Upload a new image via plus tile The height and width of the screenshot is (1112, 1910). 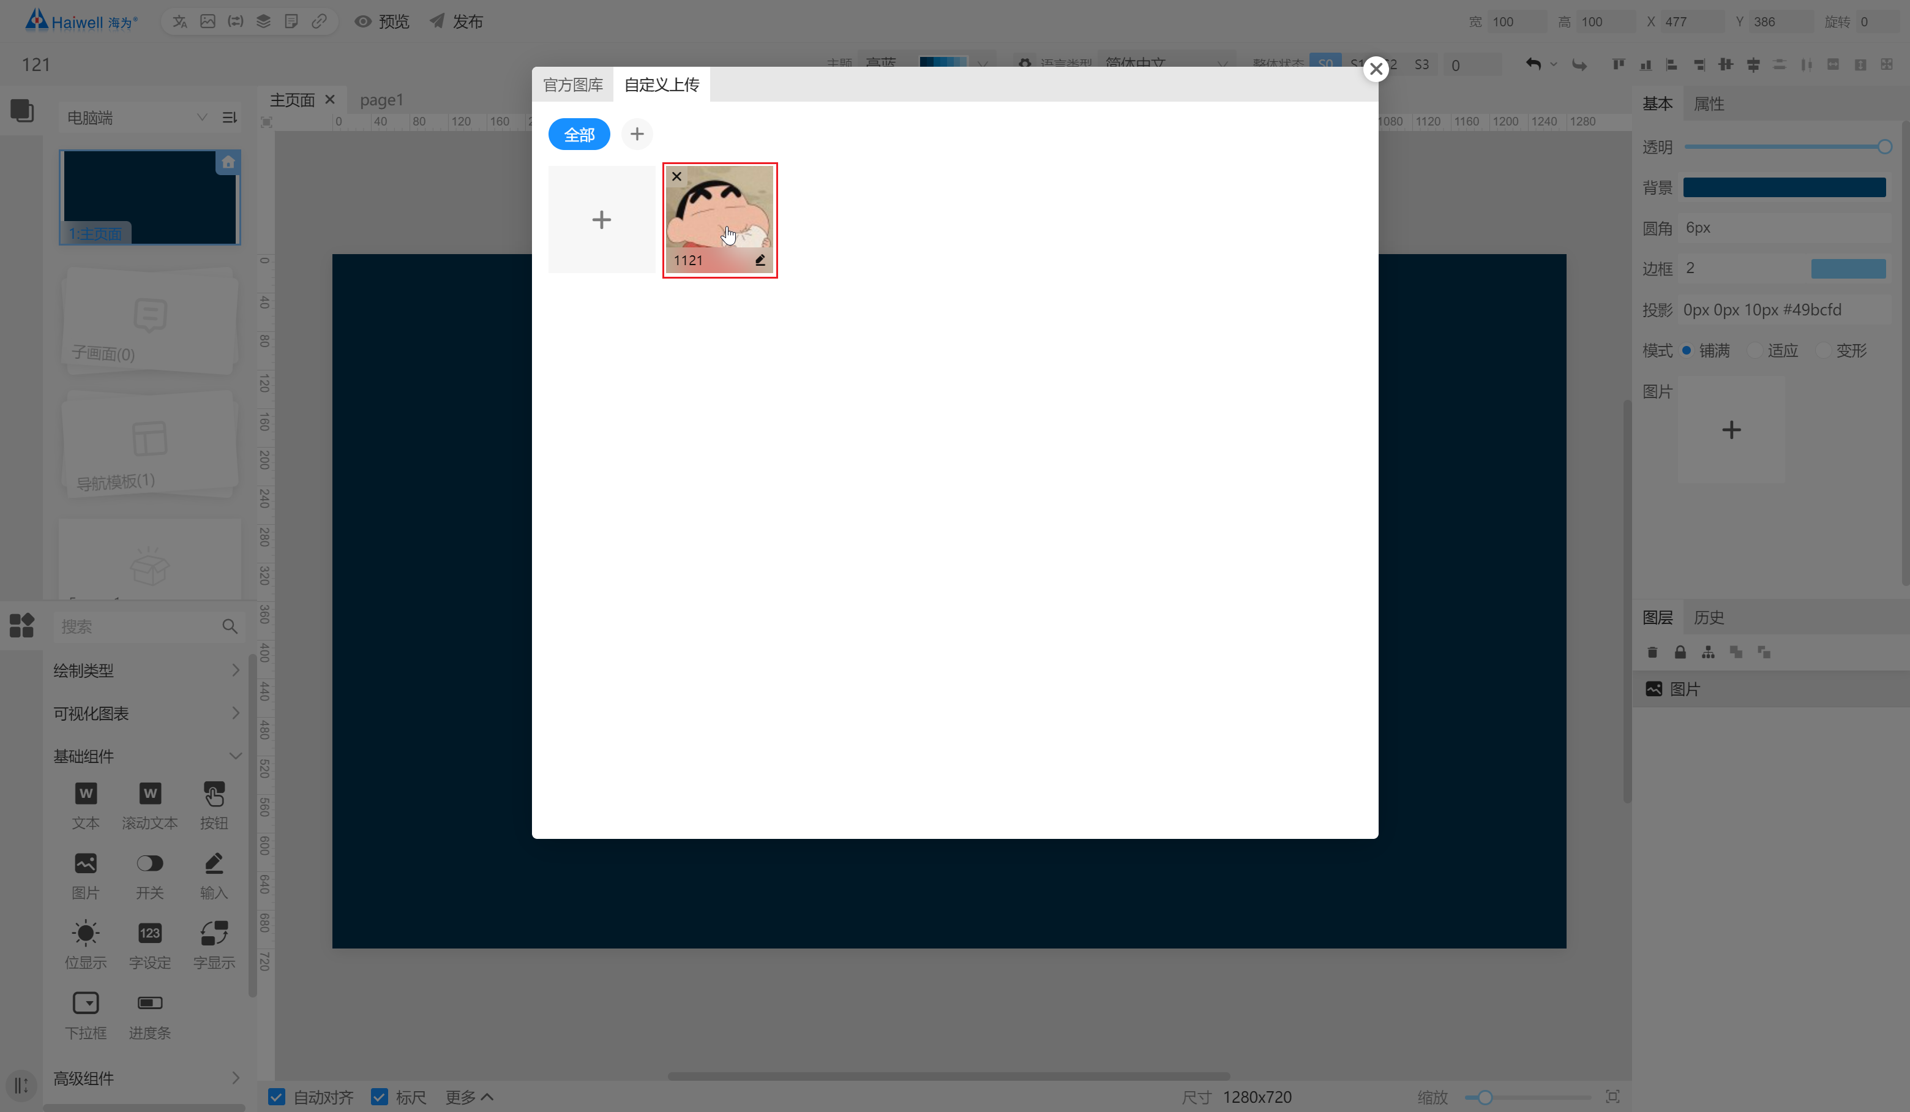(602, 219)
